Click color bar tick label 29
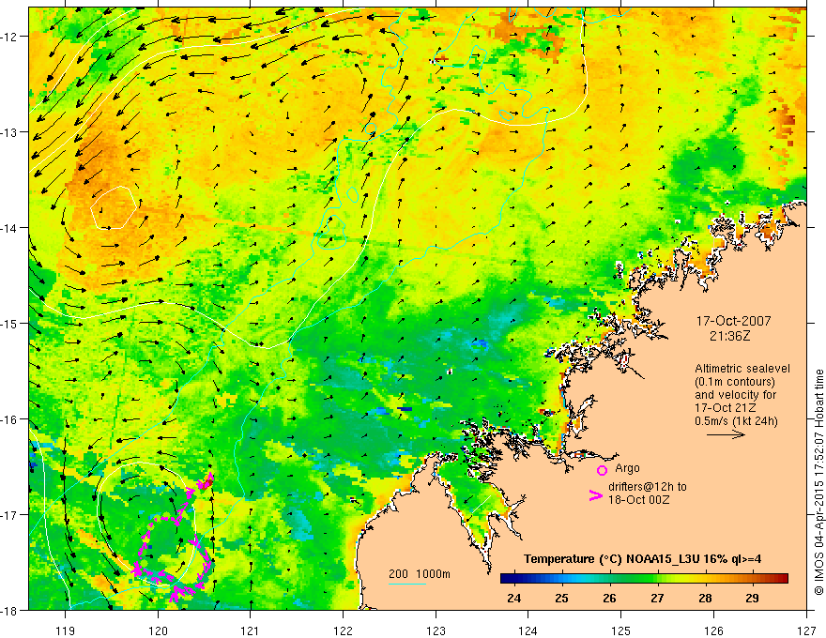Screen dimensions: 826x638 752,598
